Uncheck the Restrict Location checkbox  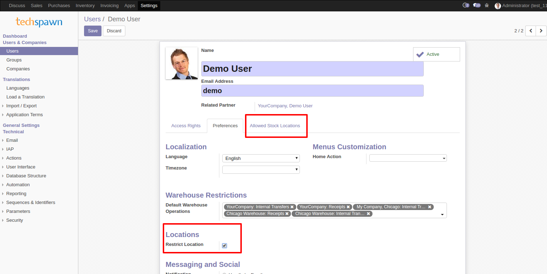(x=224, y=246)
